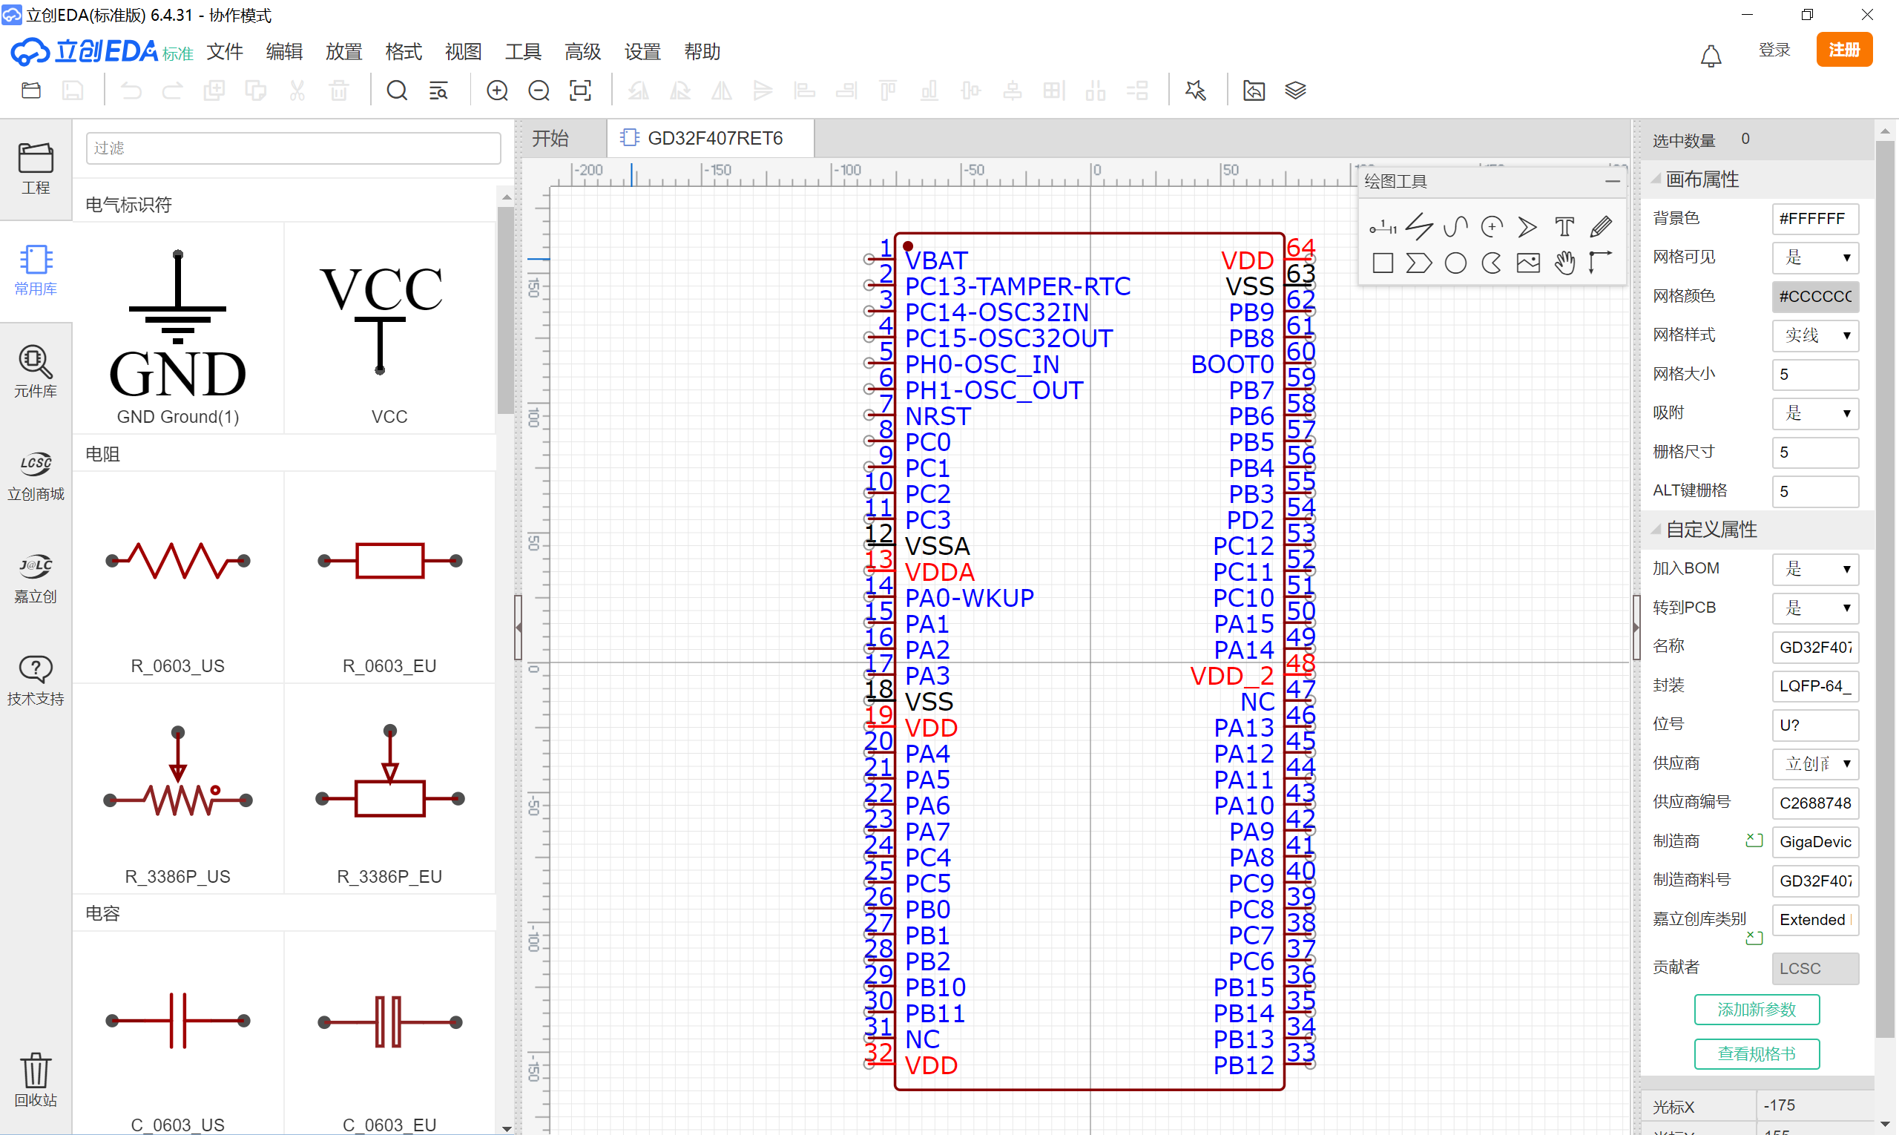This screenshot has width=1899, height=1135.
Task: Open 技术支持 sidebar icon
Action: coord(35,680)
